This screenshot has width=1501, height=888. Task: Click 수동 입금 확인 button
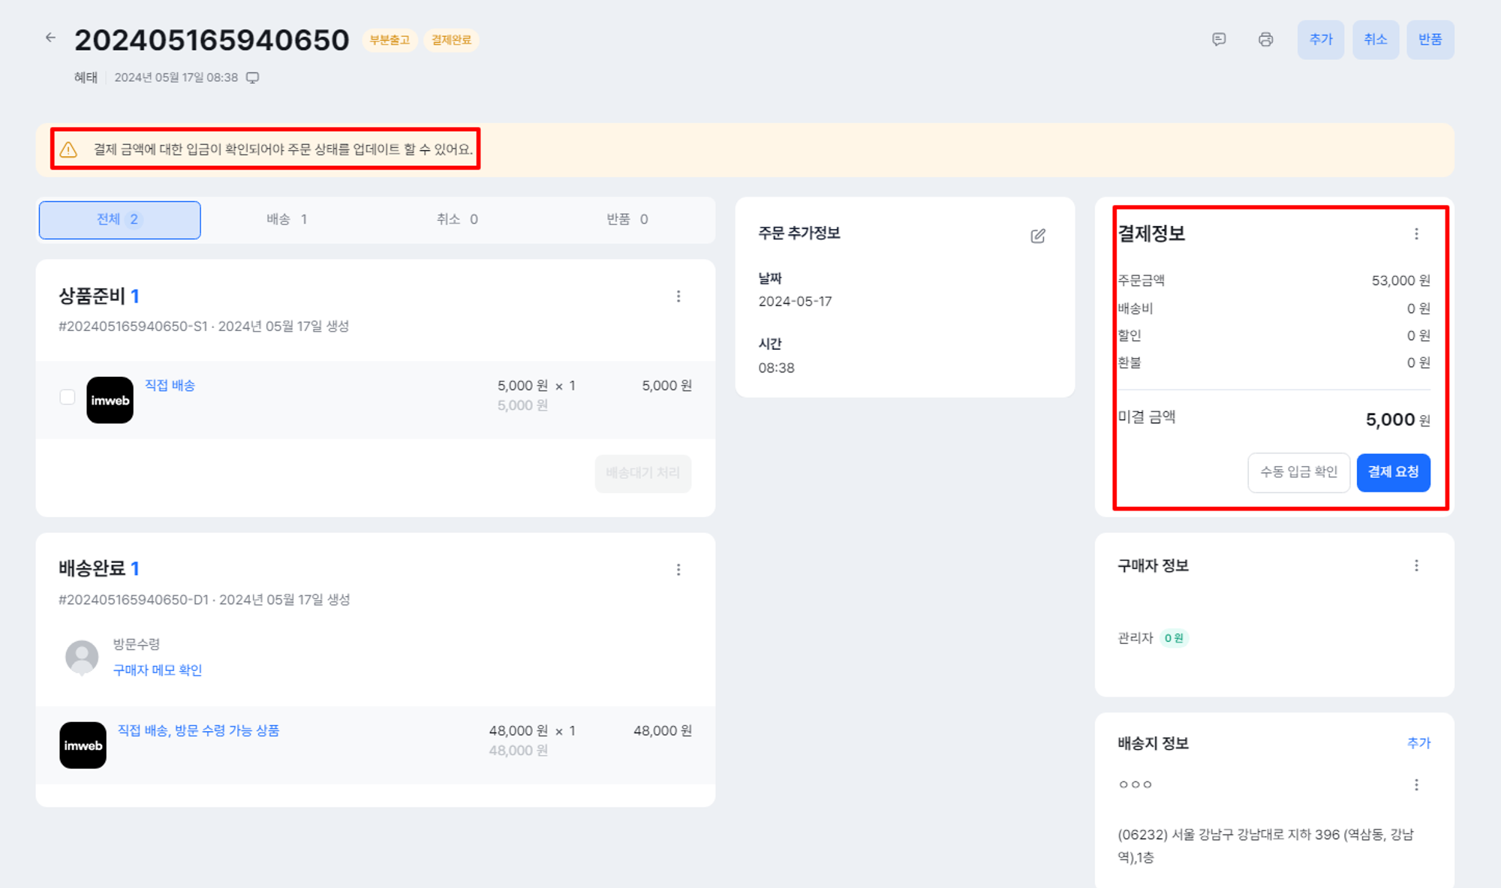tap(1298, 472)
